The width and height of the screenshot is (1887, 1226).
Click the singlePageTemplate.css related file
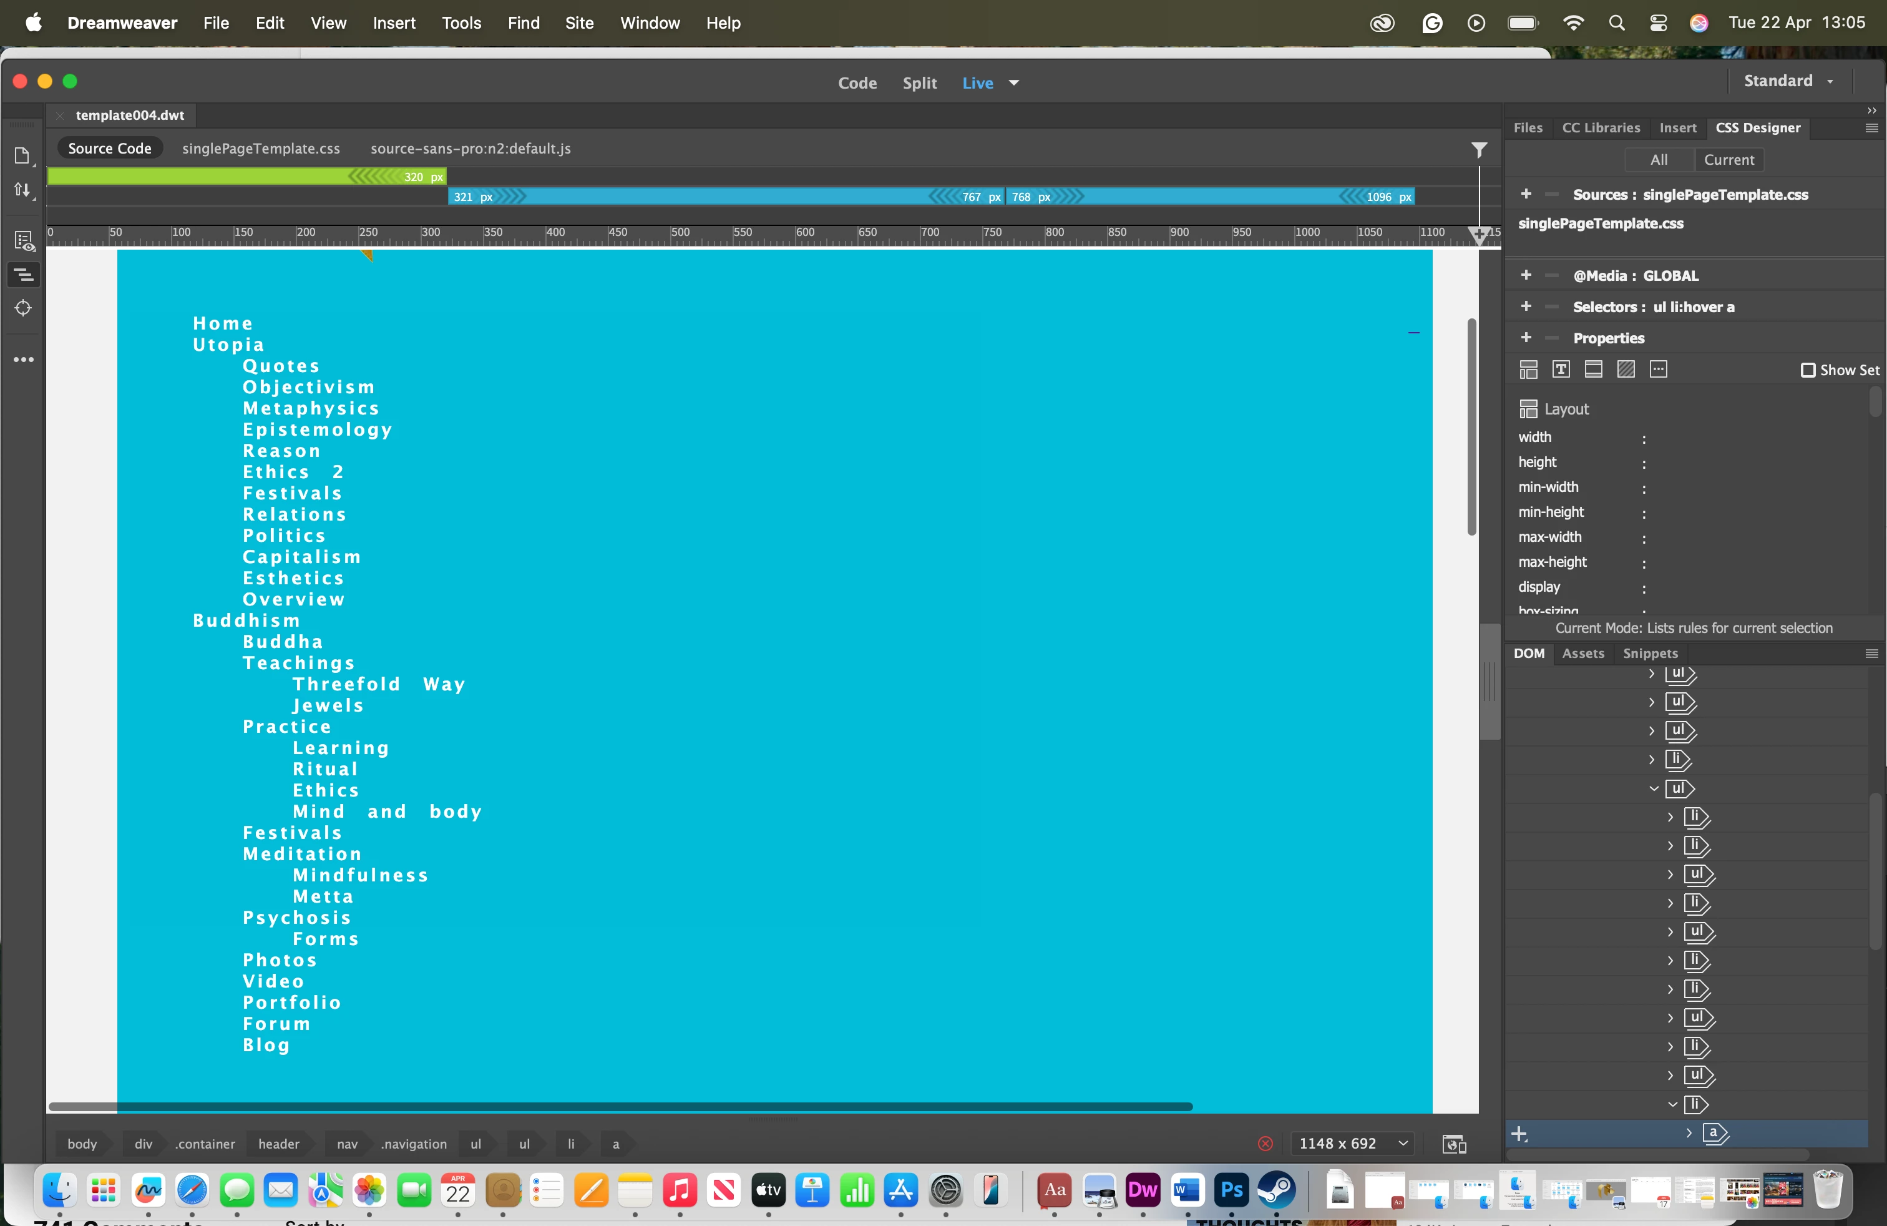[x=261, y=149]
